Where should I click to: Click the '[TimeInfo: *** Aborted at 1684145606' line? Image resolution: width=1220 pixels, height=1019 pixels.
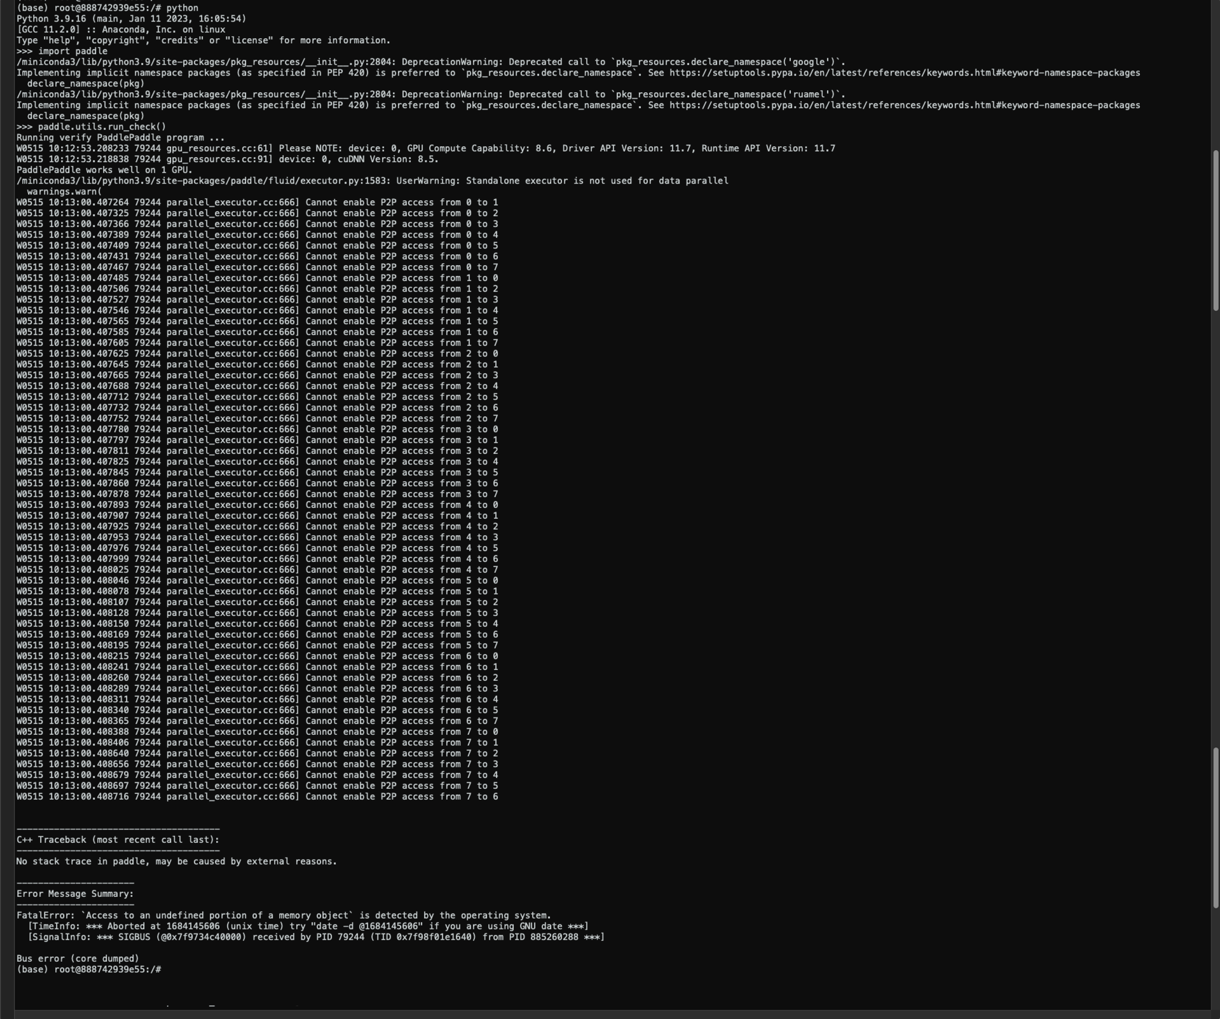coord(308,926)
